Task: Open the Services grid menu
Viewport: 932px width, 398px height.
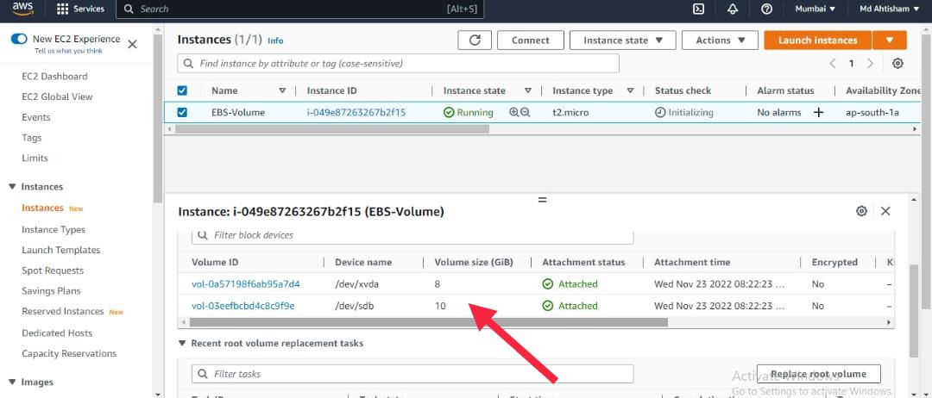Action: click(80, 9)
